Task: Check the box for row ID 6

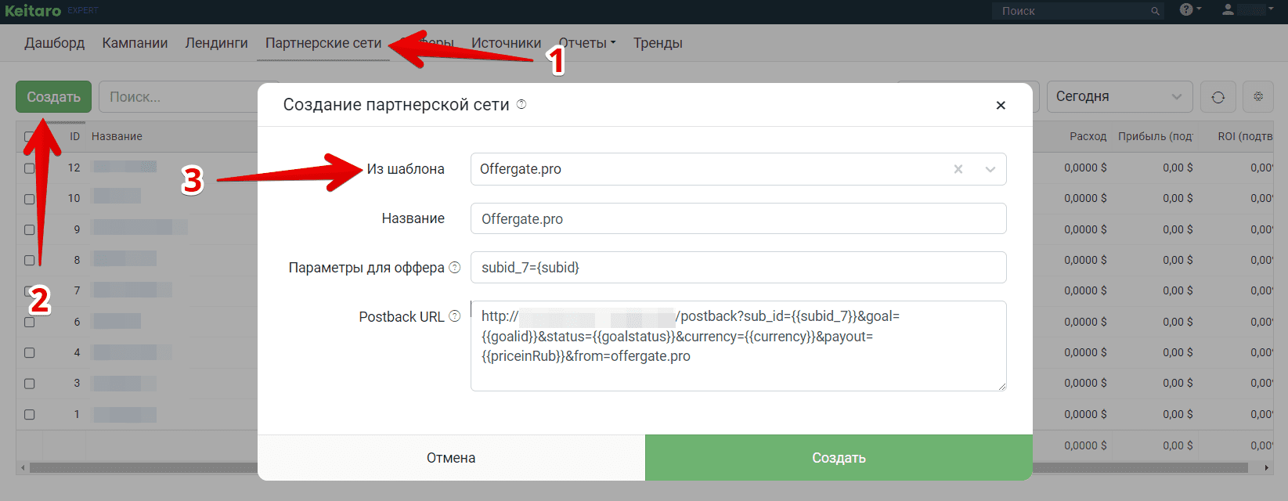Action: (30, 322)
